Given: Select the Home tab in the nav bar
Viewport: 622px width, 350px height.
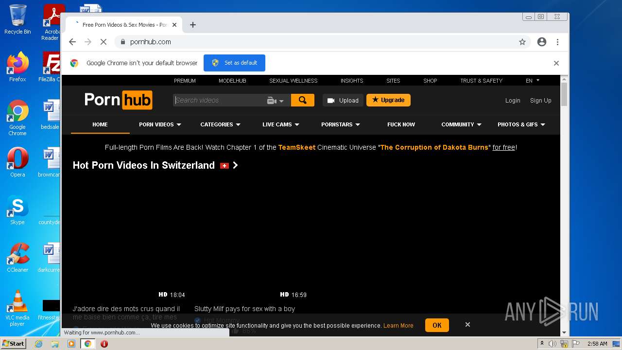Looking at the screenshot, I should pyautogui.click(x=100, y=124).
